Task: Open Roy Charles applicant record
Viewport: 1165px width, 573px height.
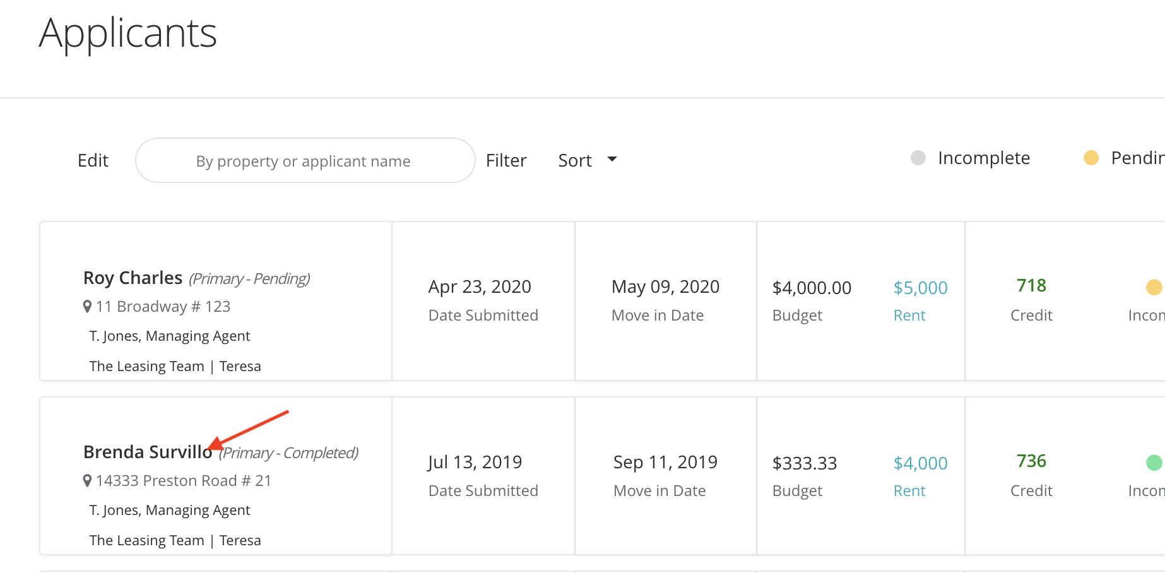Action: tap(133, 278)
